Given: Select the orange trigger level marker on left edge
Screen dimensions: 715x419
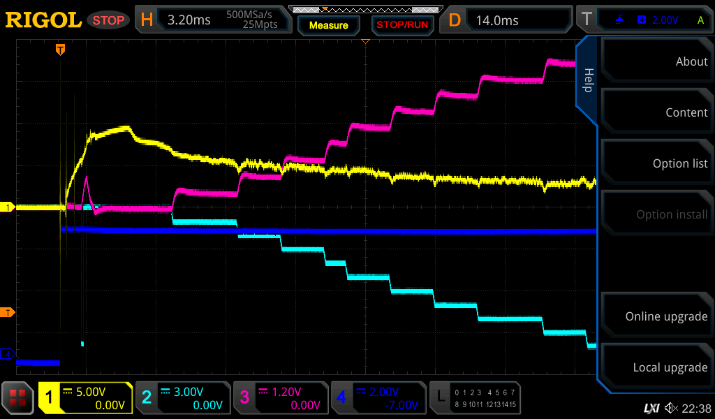Looking at the screenshot, I should coord(8,312).
